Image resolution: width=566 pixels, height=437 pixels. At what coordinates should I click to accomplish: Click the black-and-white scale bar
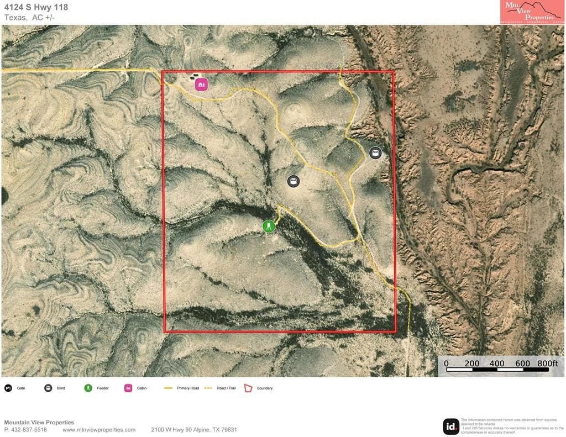point(497,369)
